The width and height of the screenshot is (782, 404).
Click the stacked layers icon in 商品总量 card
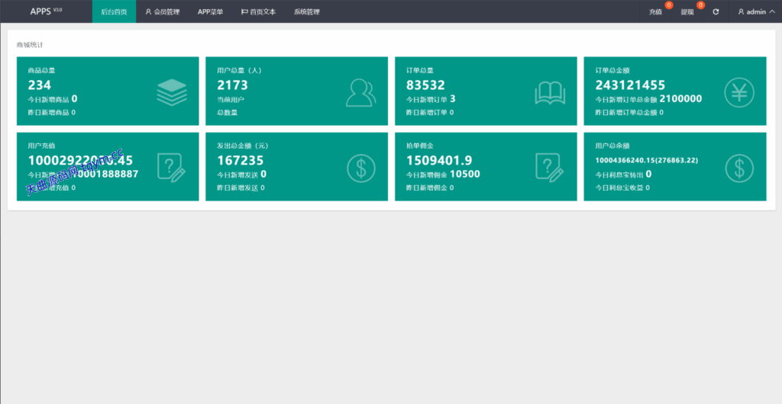point(172,92)
